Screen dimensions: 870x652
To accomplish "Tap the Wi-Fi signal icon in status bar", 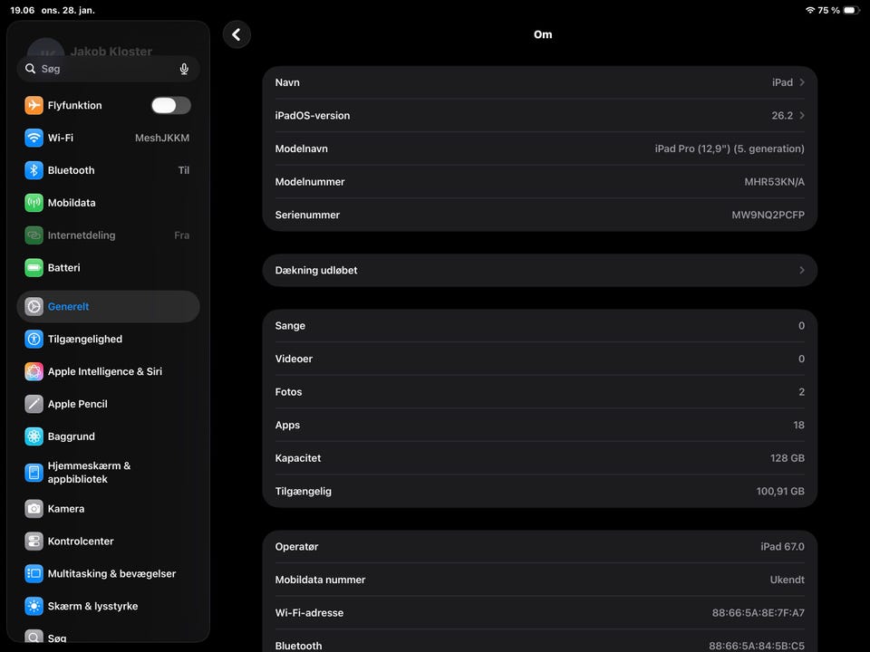I will tap(810, 11).
